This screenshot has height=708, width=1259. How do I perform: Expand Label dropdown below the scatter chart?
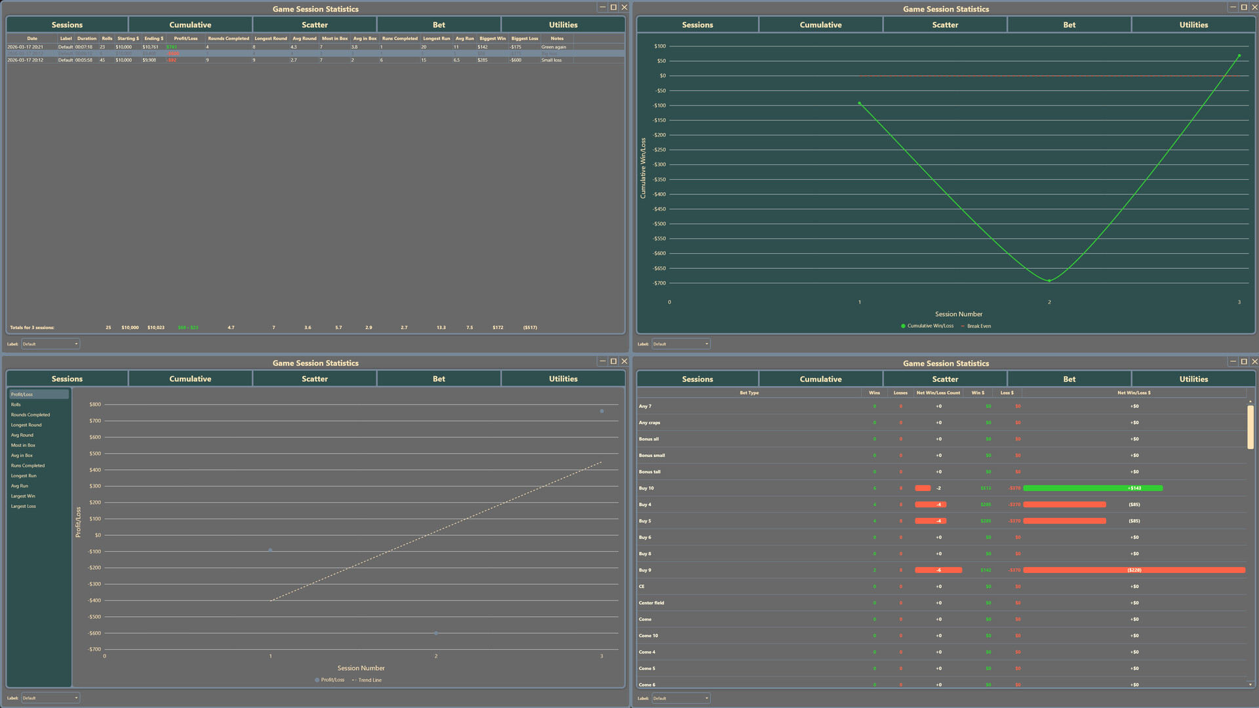[50, 698]
